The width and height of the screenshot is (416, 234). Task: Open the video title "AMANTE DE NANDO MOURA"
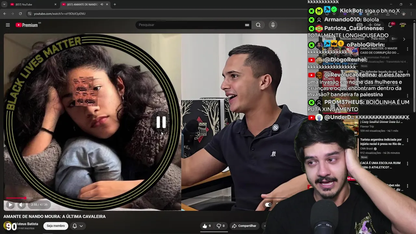pos(55,216)
